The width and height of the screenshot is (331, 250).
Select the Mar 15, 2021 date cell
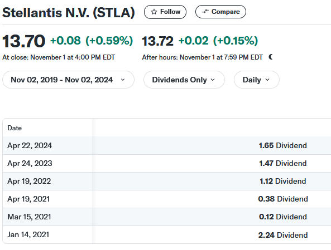tap(29, 217)
